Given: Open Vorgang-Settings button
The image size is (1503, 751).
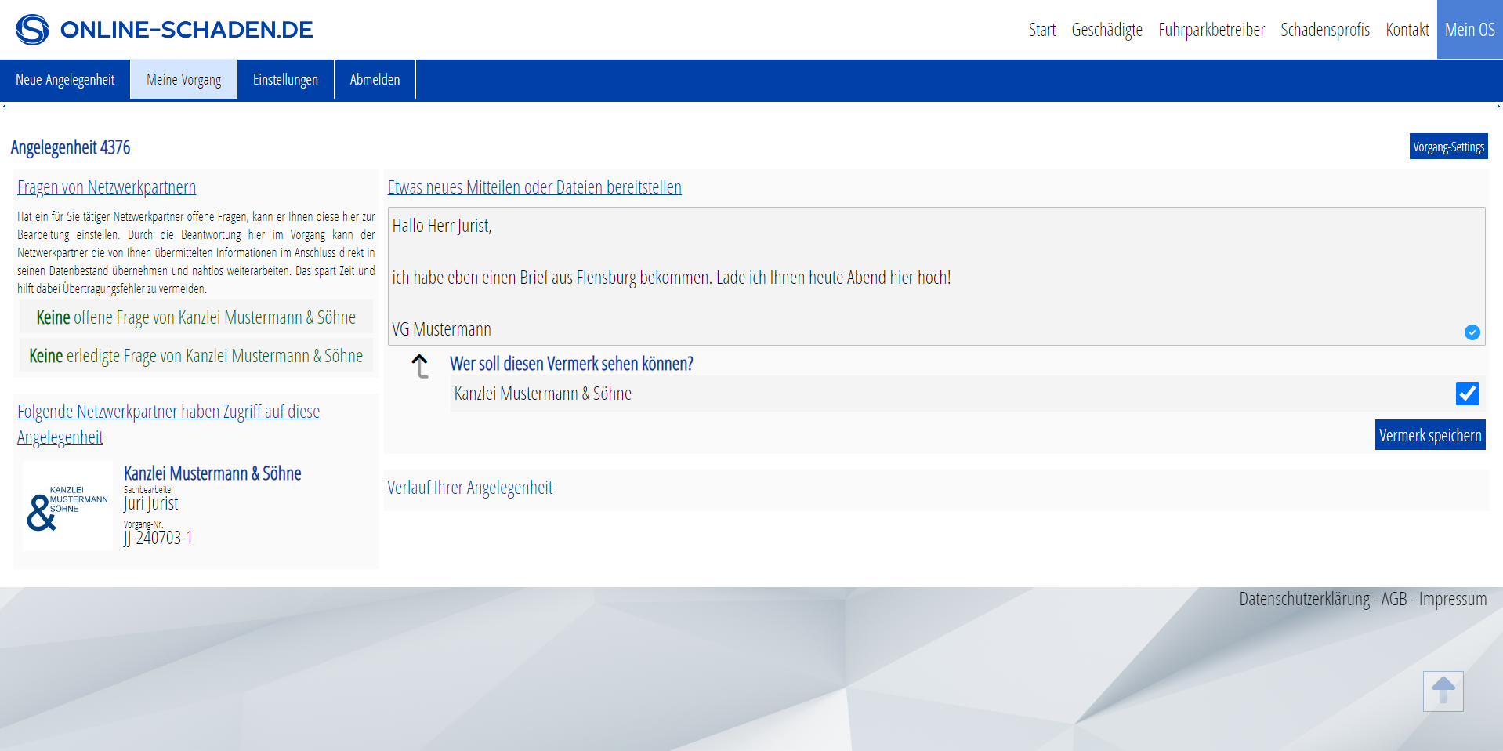Looking at the screenshot, I should [x=1448, y=147].
